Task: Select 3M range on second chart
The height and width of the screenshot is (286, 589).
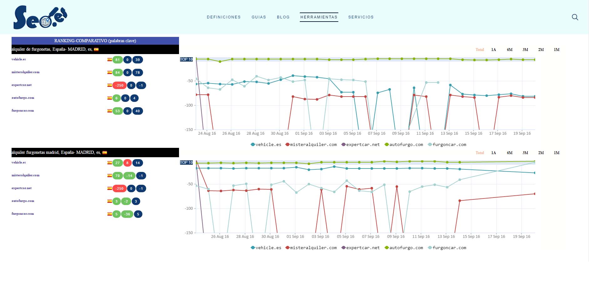Action: 525,153
